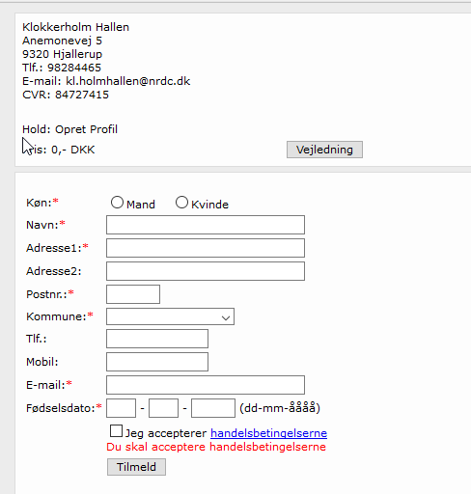Viewport: 471px width, 494px height.
Task: Submit form with Tilmeld button
Action: 136,467
